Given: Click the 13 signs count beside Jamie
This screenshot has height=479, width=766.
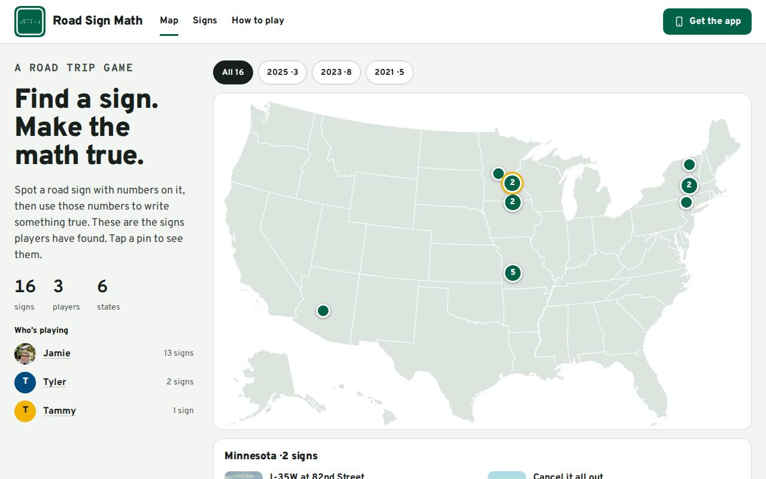Looking at the screenshot, I should [178, 353].
